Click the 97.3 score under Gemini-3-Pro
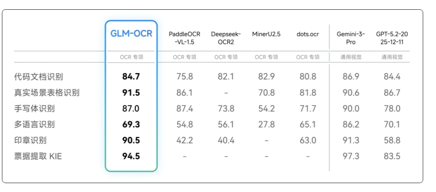 (351, 157)
